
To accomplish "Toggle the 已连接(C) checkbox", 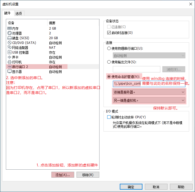I will (109, 27).
